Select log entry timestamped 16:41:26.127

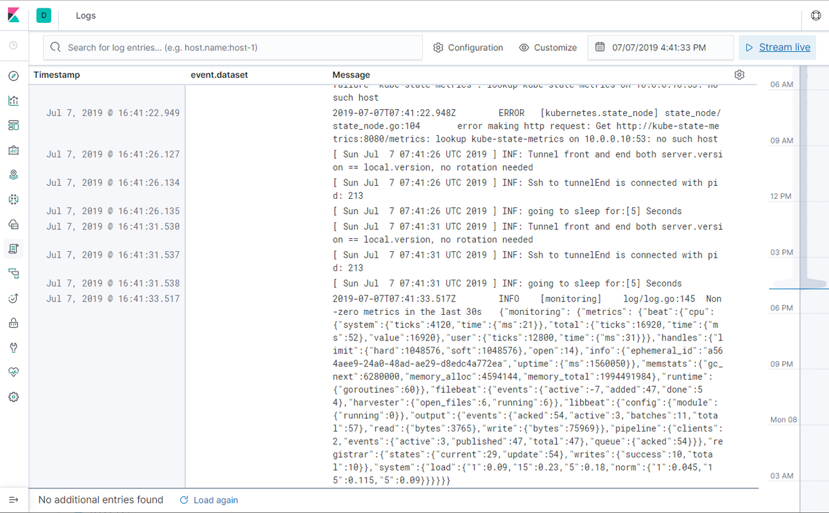[113, 154]
